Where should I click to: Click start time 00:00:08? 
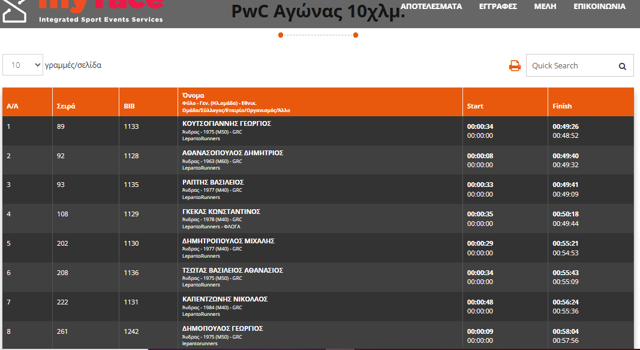coord(480,156)
